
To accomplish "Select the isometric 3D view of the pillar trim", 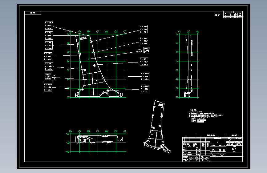I will [157, 127].
